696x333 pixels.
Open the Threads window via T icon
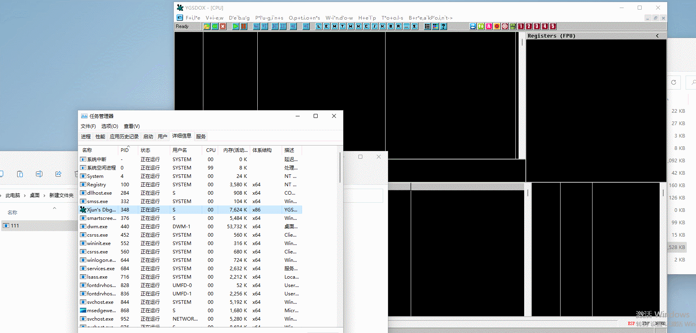coord(343,26)
